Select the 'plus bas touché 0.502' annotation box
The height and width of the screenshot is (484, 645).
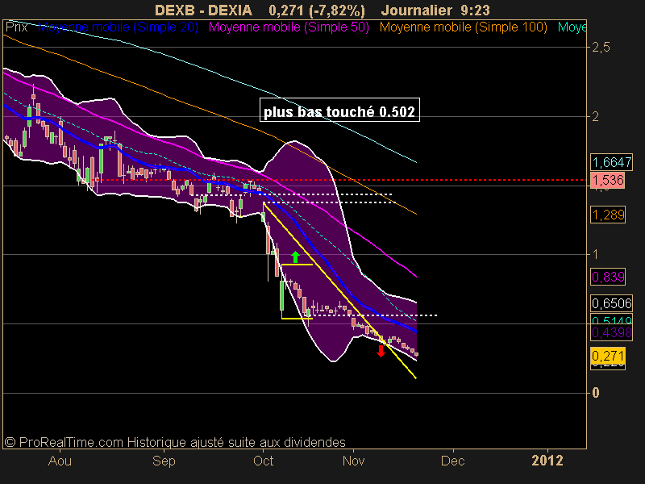pyautogui.click(x=339, y=110)
